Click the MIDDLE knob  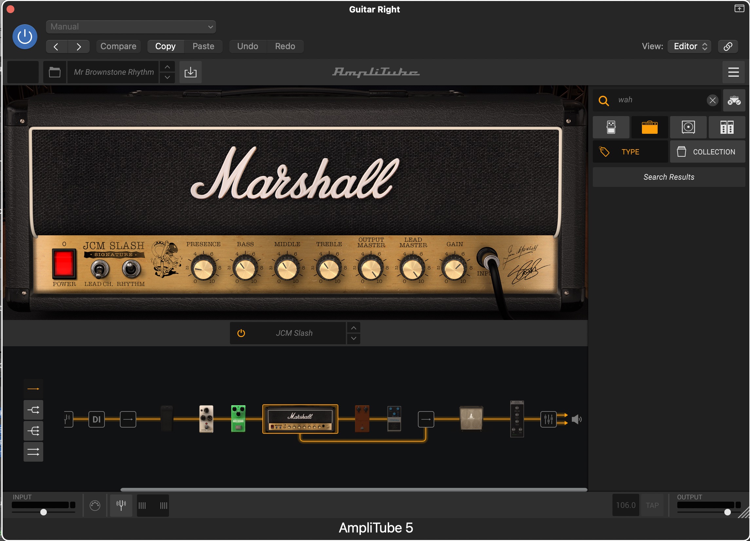[287, 268]
